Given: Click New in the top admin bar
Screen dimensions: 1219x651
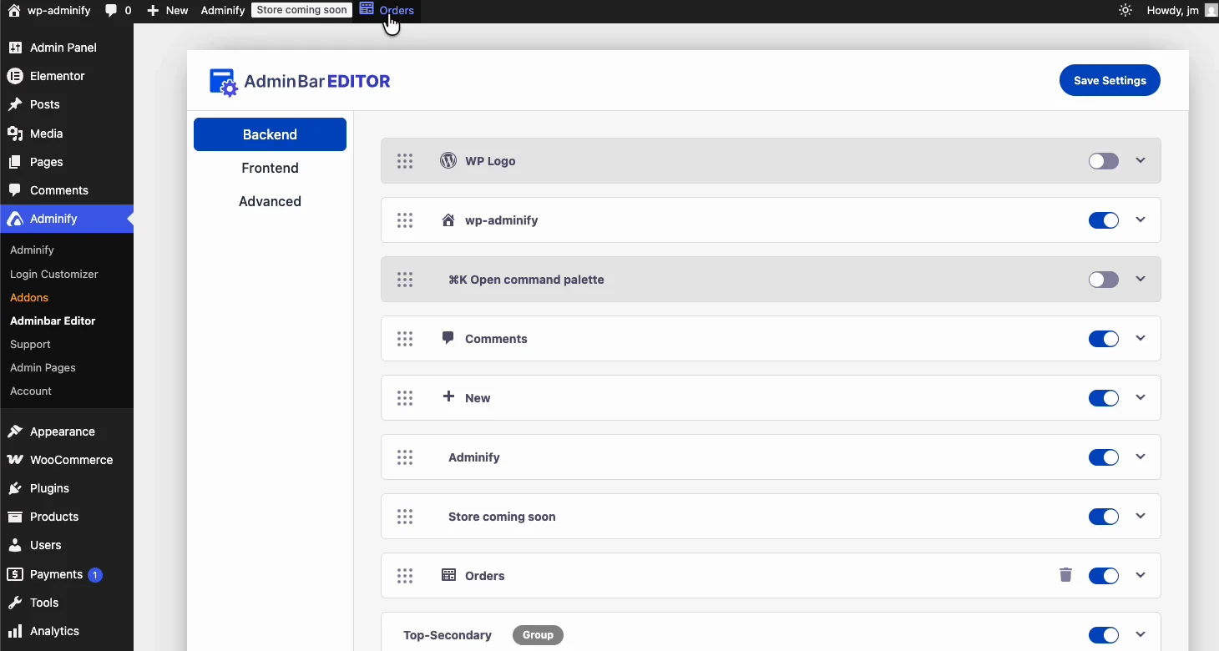Looking at the screenshot, I should pyautogui.click(x=168, y=11).
